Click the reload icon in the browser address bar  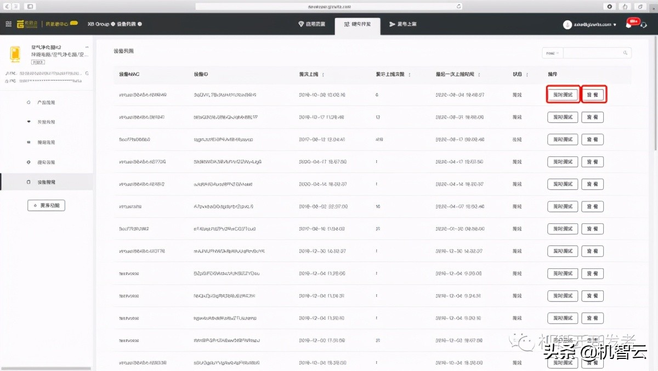tap(459, 6)
